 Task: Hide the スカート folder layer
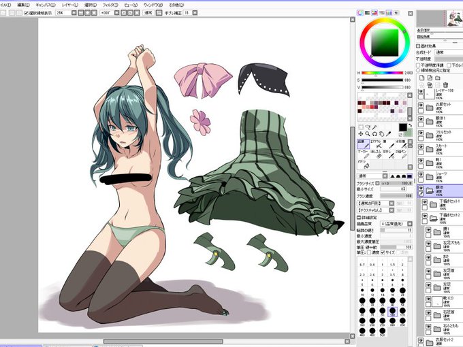coord(421,146)
